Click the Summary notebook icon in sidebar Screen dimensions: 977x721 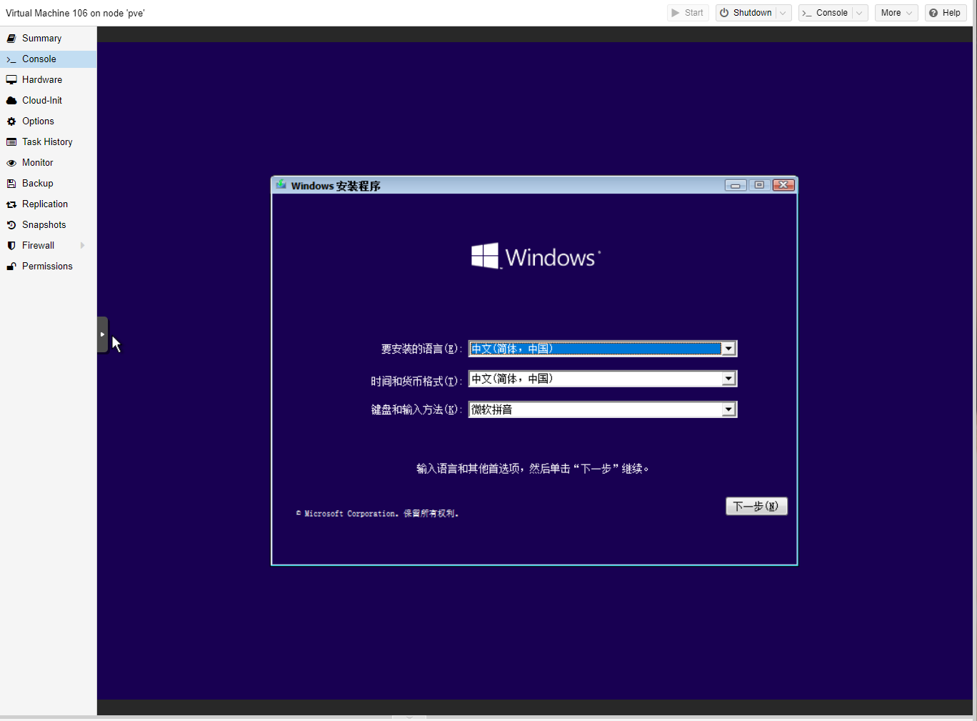coord(11,39)
